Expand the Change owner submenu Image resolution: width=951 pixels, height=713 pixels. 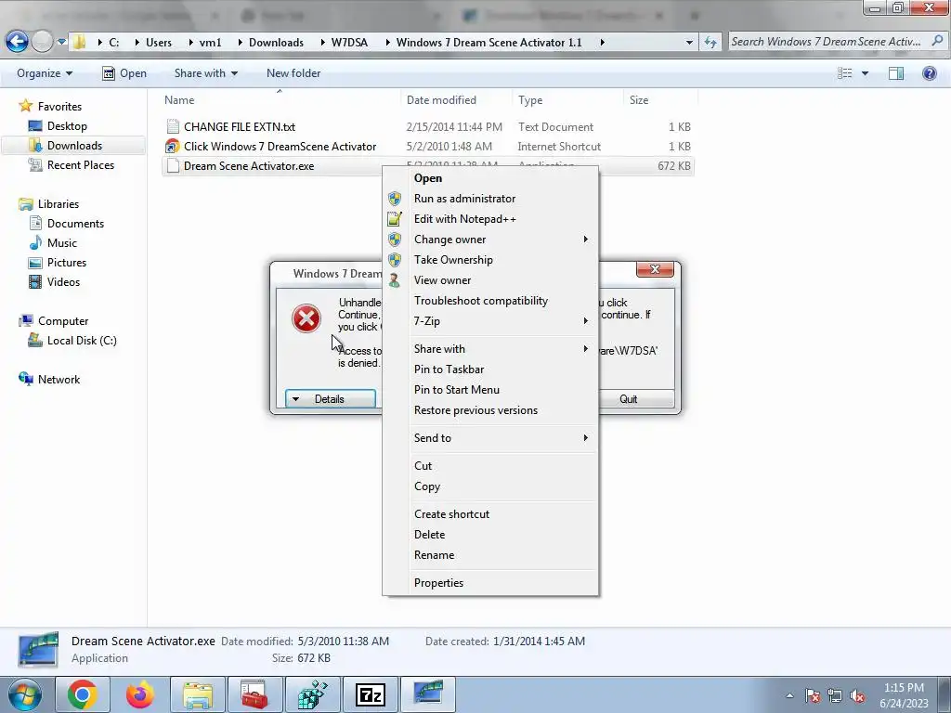(490, 240)
